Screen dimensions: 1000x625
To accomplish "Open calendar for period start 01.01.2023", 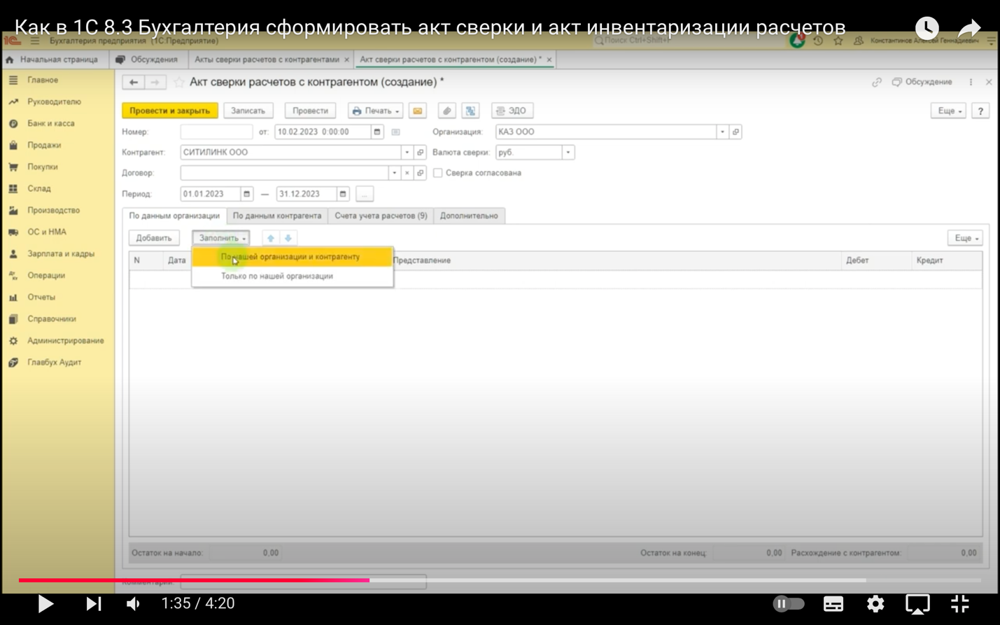I will (246, 194).
